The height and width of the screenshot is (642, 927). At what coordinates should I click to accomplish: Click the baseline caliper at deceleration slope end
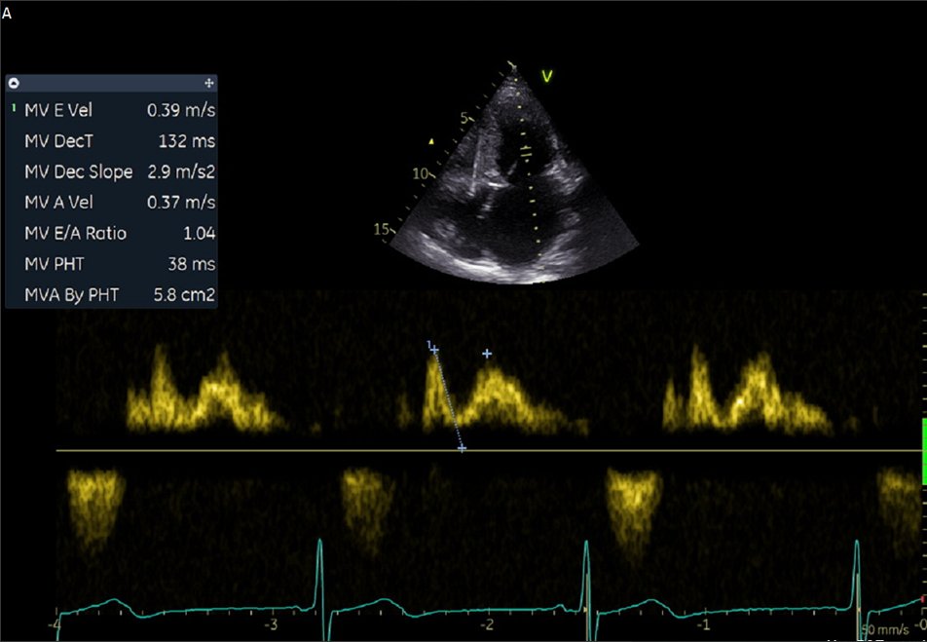click(x=462, y=448)
